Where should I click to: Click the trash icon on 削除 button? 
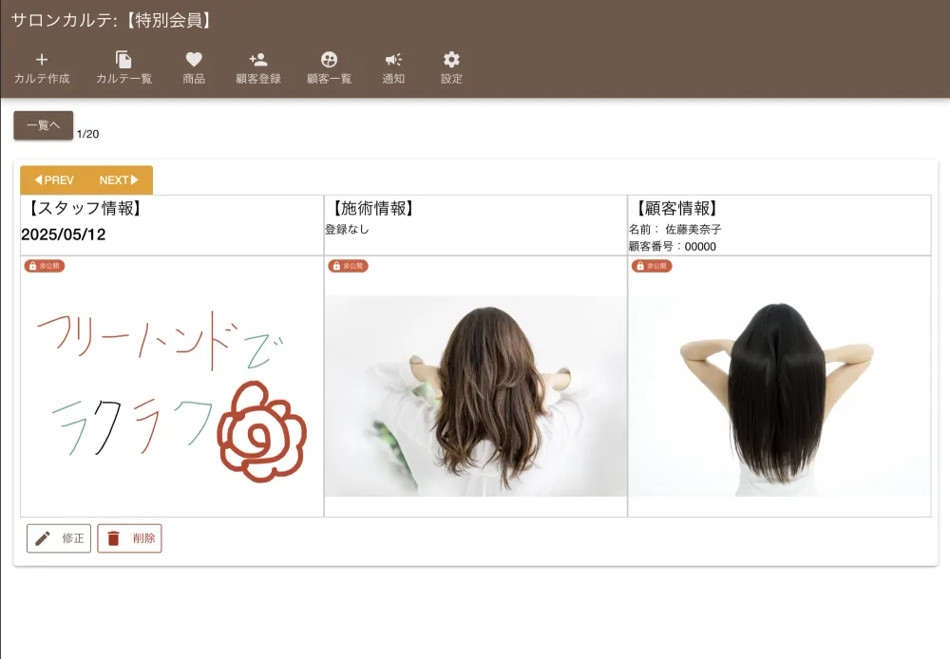point(113,538)
